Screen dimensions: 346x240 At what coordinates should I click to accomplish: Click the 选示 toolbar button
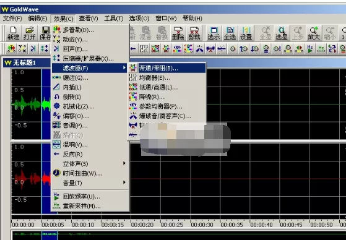214,33
